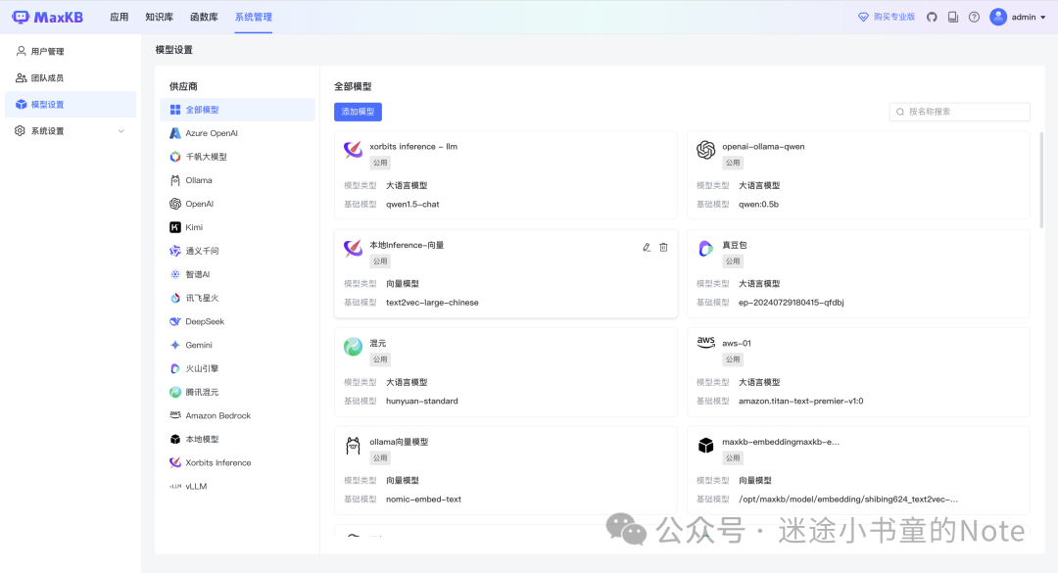Screen dimensions: 1058x573
Task: Select 千帆大模型 provider
Action: pos(237,157)
